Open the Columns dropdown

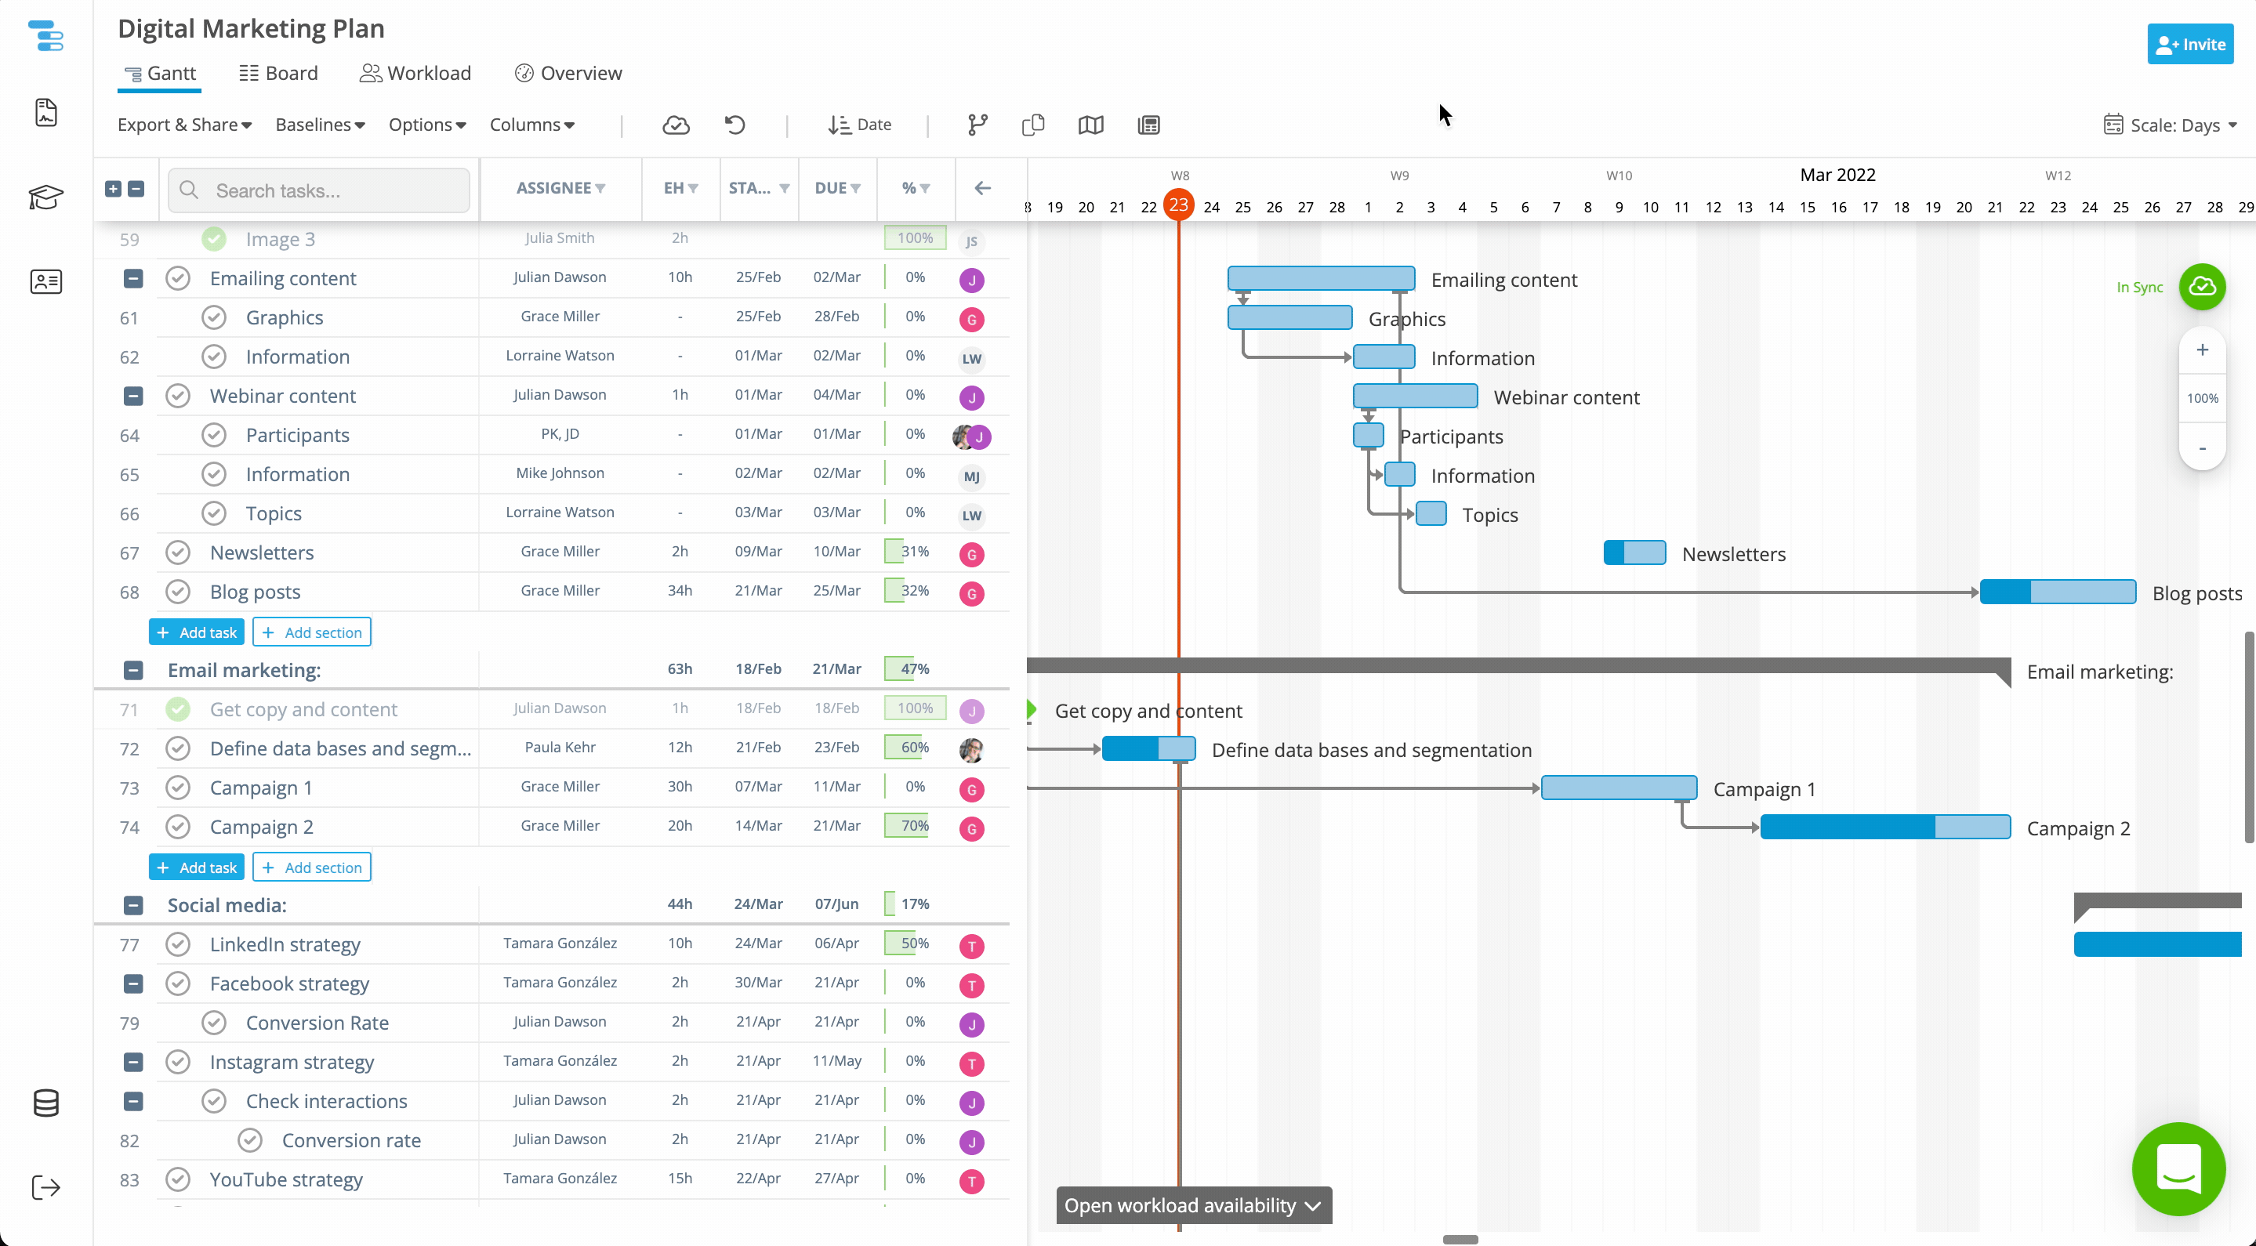pyautogui.click(x=531, y=125)
